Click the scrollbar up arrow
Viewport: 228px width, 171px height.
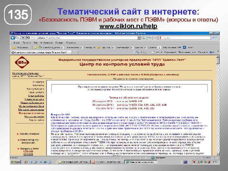point(218,56)
